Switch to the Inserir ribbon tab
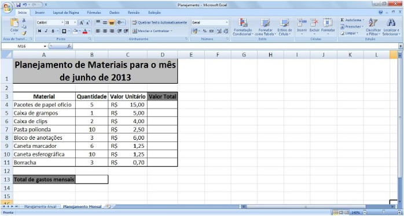The width and height of the screenshot is (404, 216). click(40, 12)
